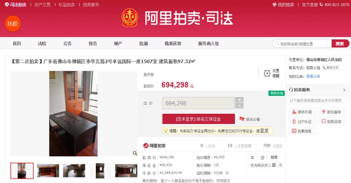
Task: Expand the 拍卖服务 panel arrow
Action: [x=344, y=90]
